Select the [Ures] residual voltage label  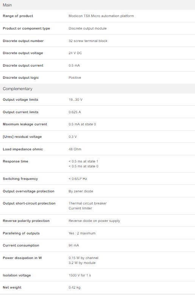(22, 137)
